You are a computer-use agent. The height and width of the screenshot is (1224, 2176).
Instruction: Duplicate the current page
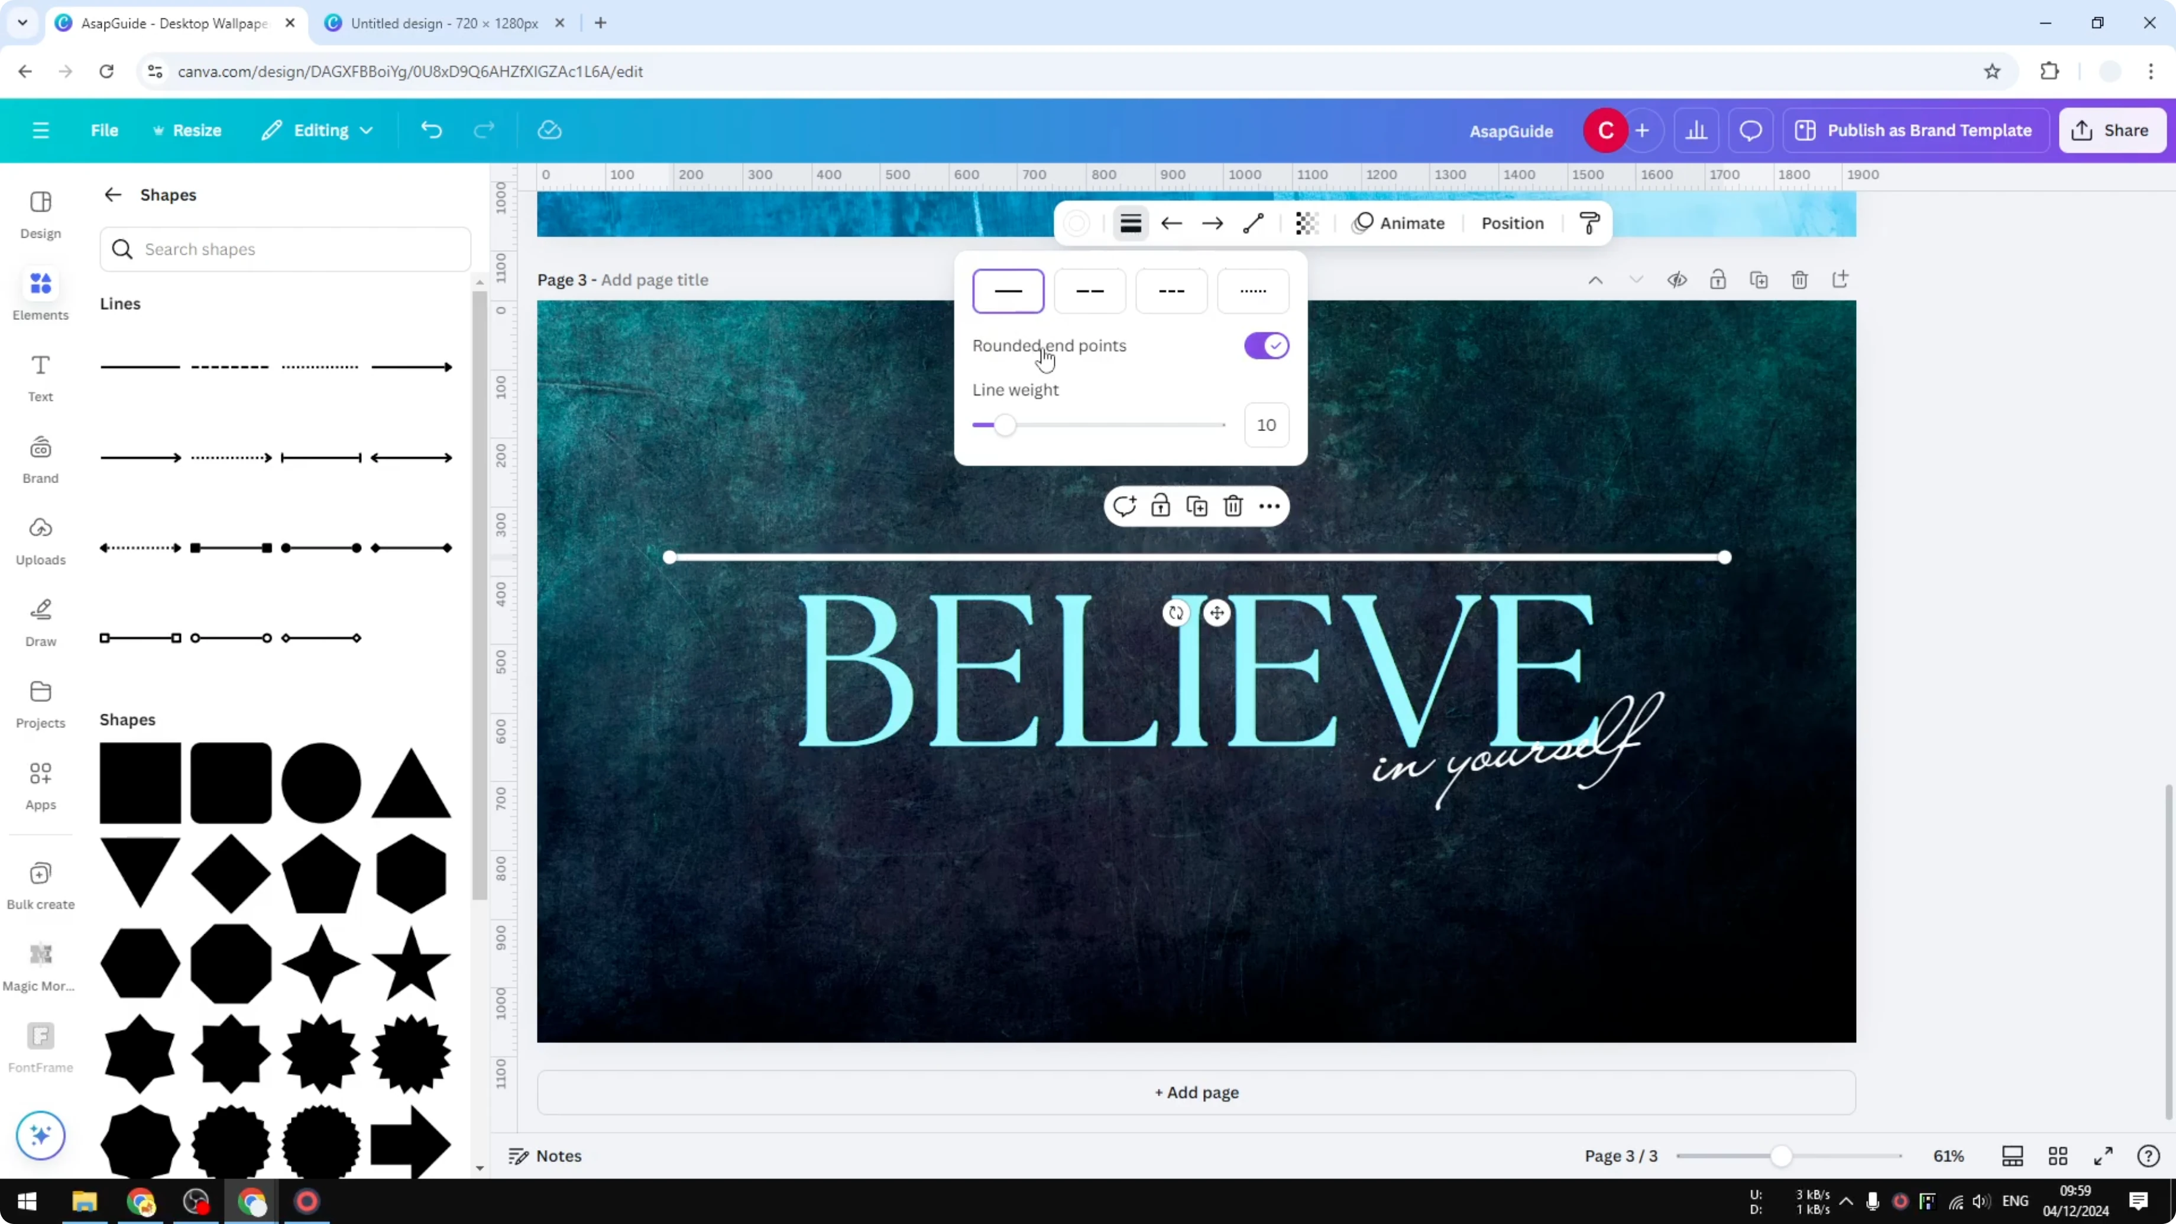click(x=1759, y=280)
